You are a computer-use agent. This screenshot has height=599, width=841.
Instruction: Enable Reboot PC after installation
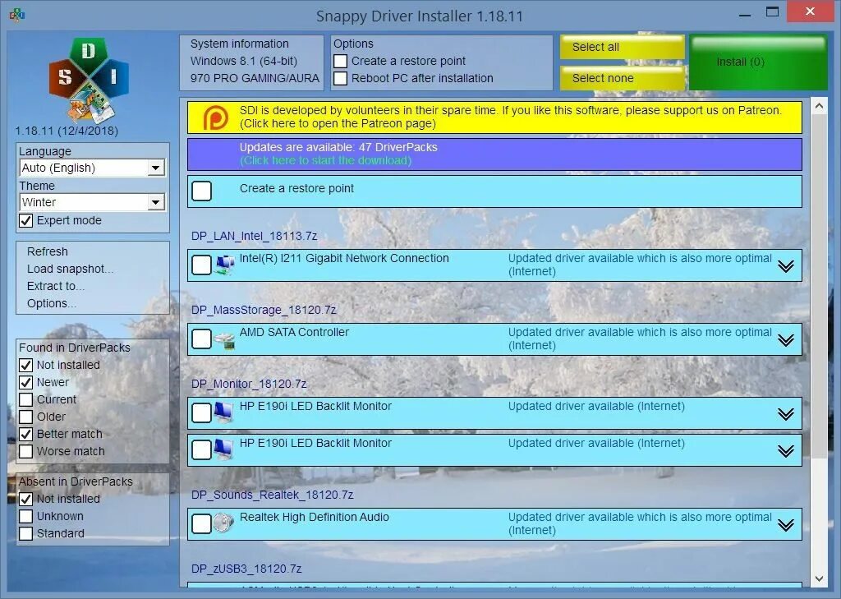pos(341,78)
